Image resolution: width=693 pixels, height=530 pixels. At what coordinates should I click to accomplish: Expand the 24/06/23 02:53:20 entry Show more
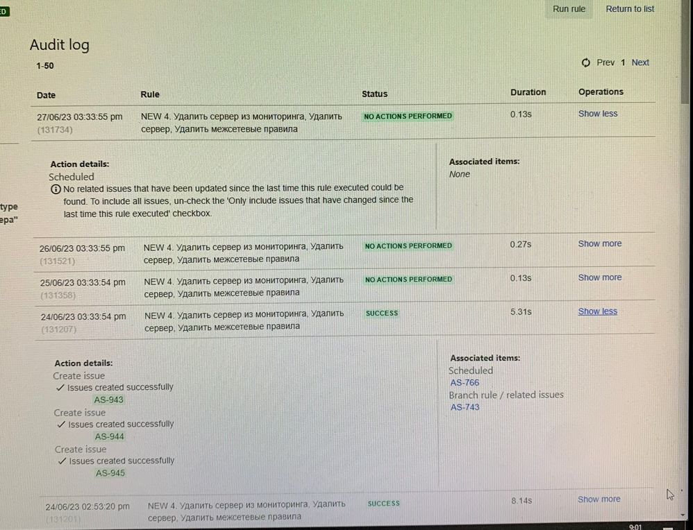pos(599,499)
